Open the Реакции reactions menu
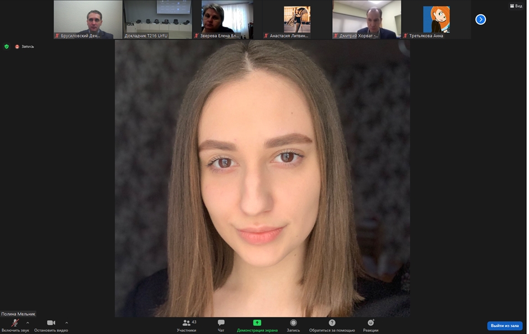The width and height of the screenshot is (529, 334). pos(371,326)
